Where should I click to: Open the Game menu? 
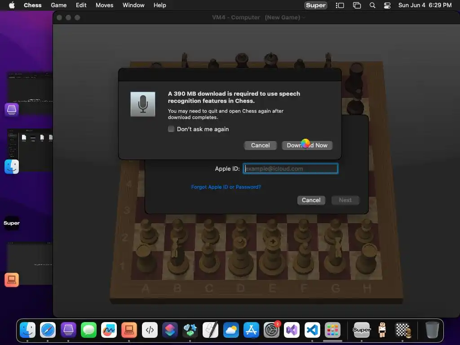point(59,5)
